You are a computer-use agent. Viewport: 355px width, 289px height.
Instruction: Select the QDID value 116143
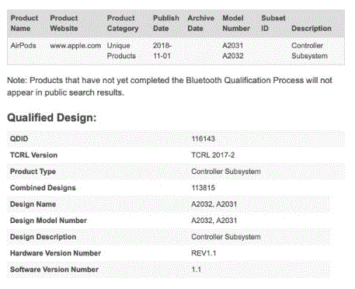pyautogui.click(x=203, y=139)
